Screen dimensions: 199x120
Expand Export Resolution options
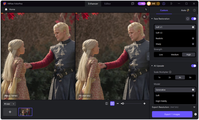click(x=194, y=107)
